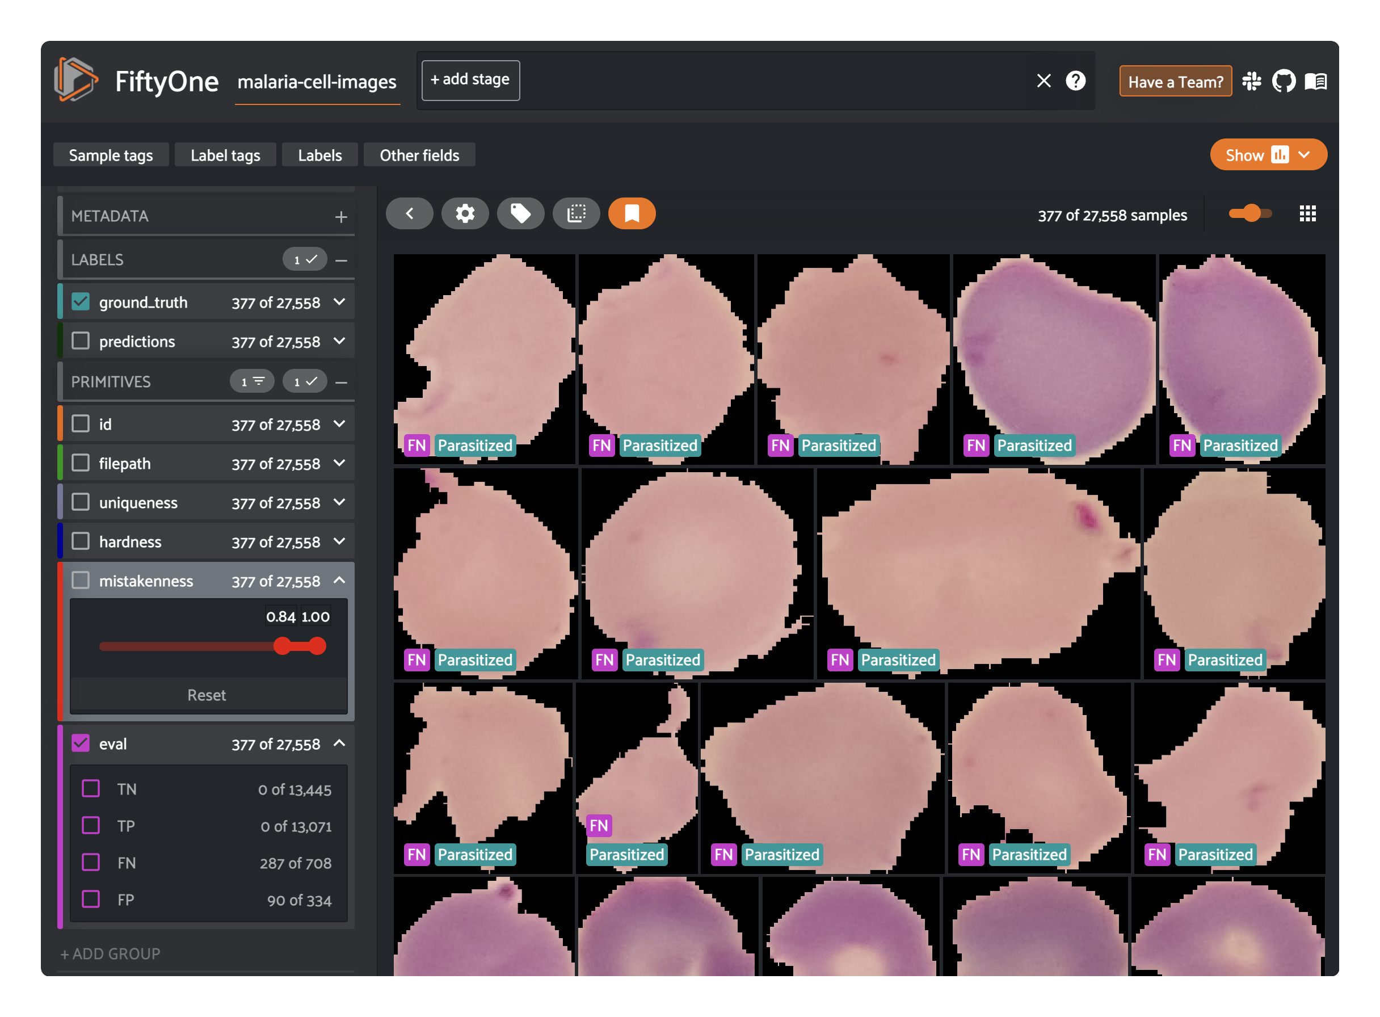Click the mistakenness slider upper handle

pos(318,646)
